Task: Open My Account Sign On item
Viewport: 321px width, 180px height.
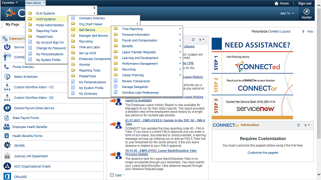Action: tap(50, 42)
